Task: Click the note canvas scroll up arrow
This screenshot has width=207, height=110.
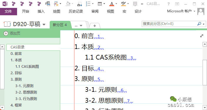Action: (x=205, y=44)
